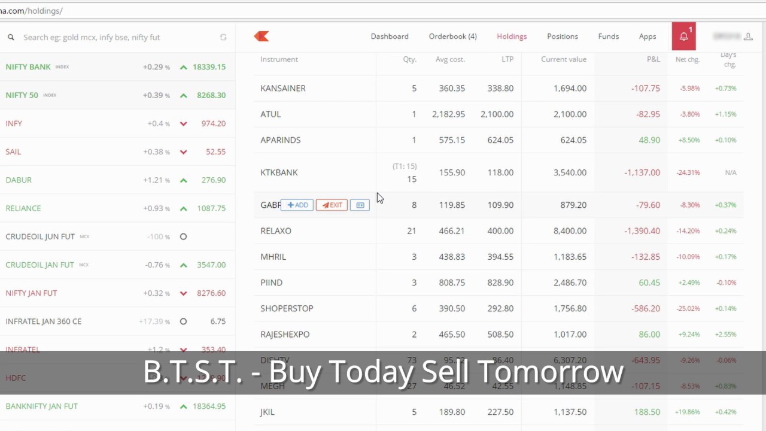Open the Apps tab
This screenshot has width=766, height=431.
(648, 37)
